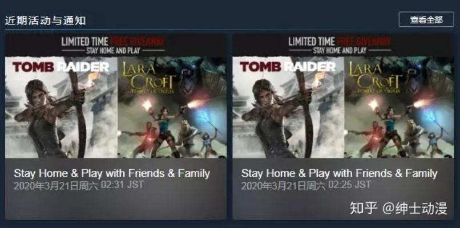
Task: Click the 查看全部 button
Action: point(426,19)
